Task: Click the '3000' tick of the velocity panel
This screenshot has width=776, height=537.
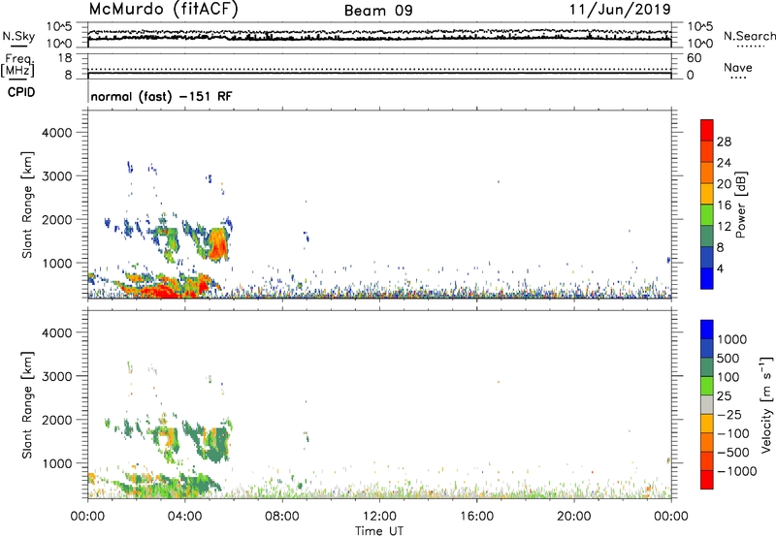Action: (x=57, y=376)
